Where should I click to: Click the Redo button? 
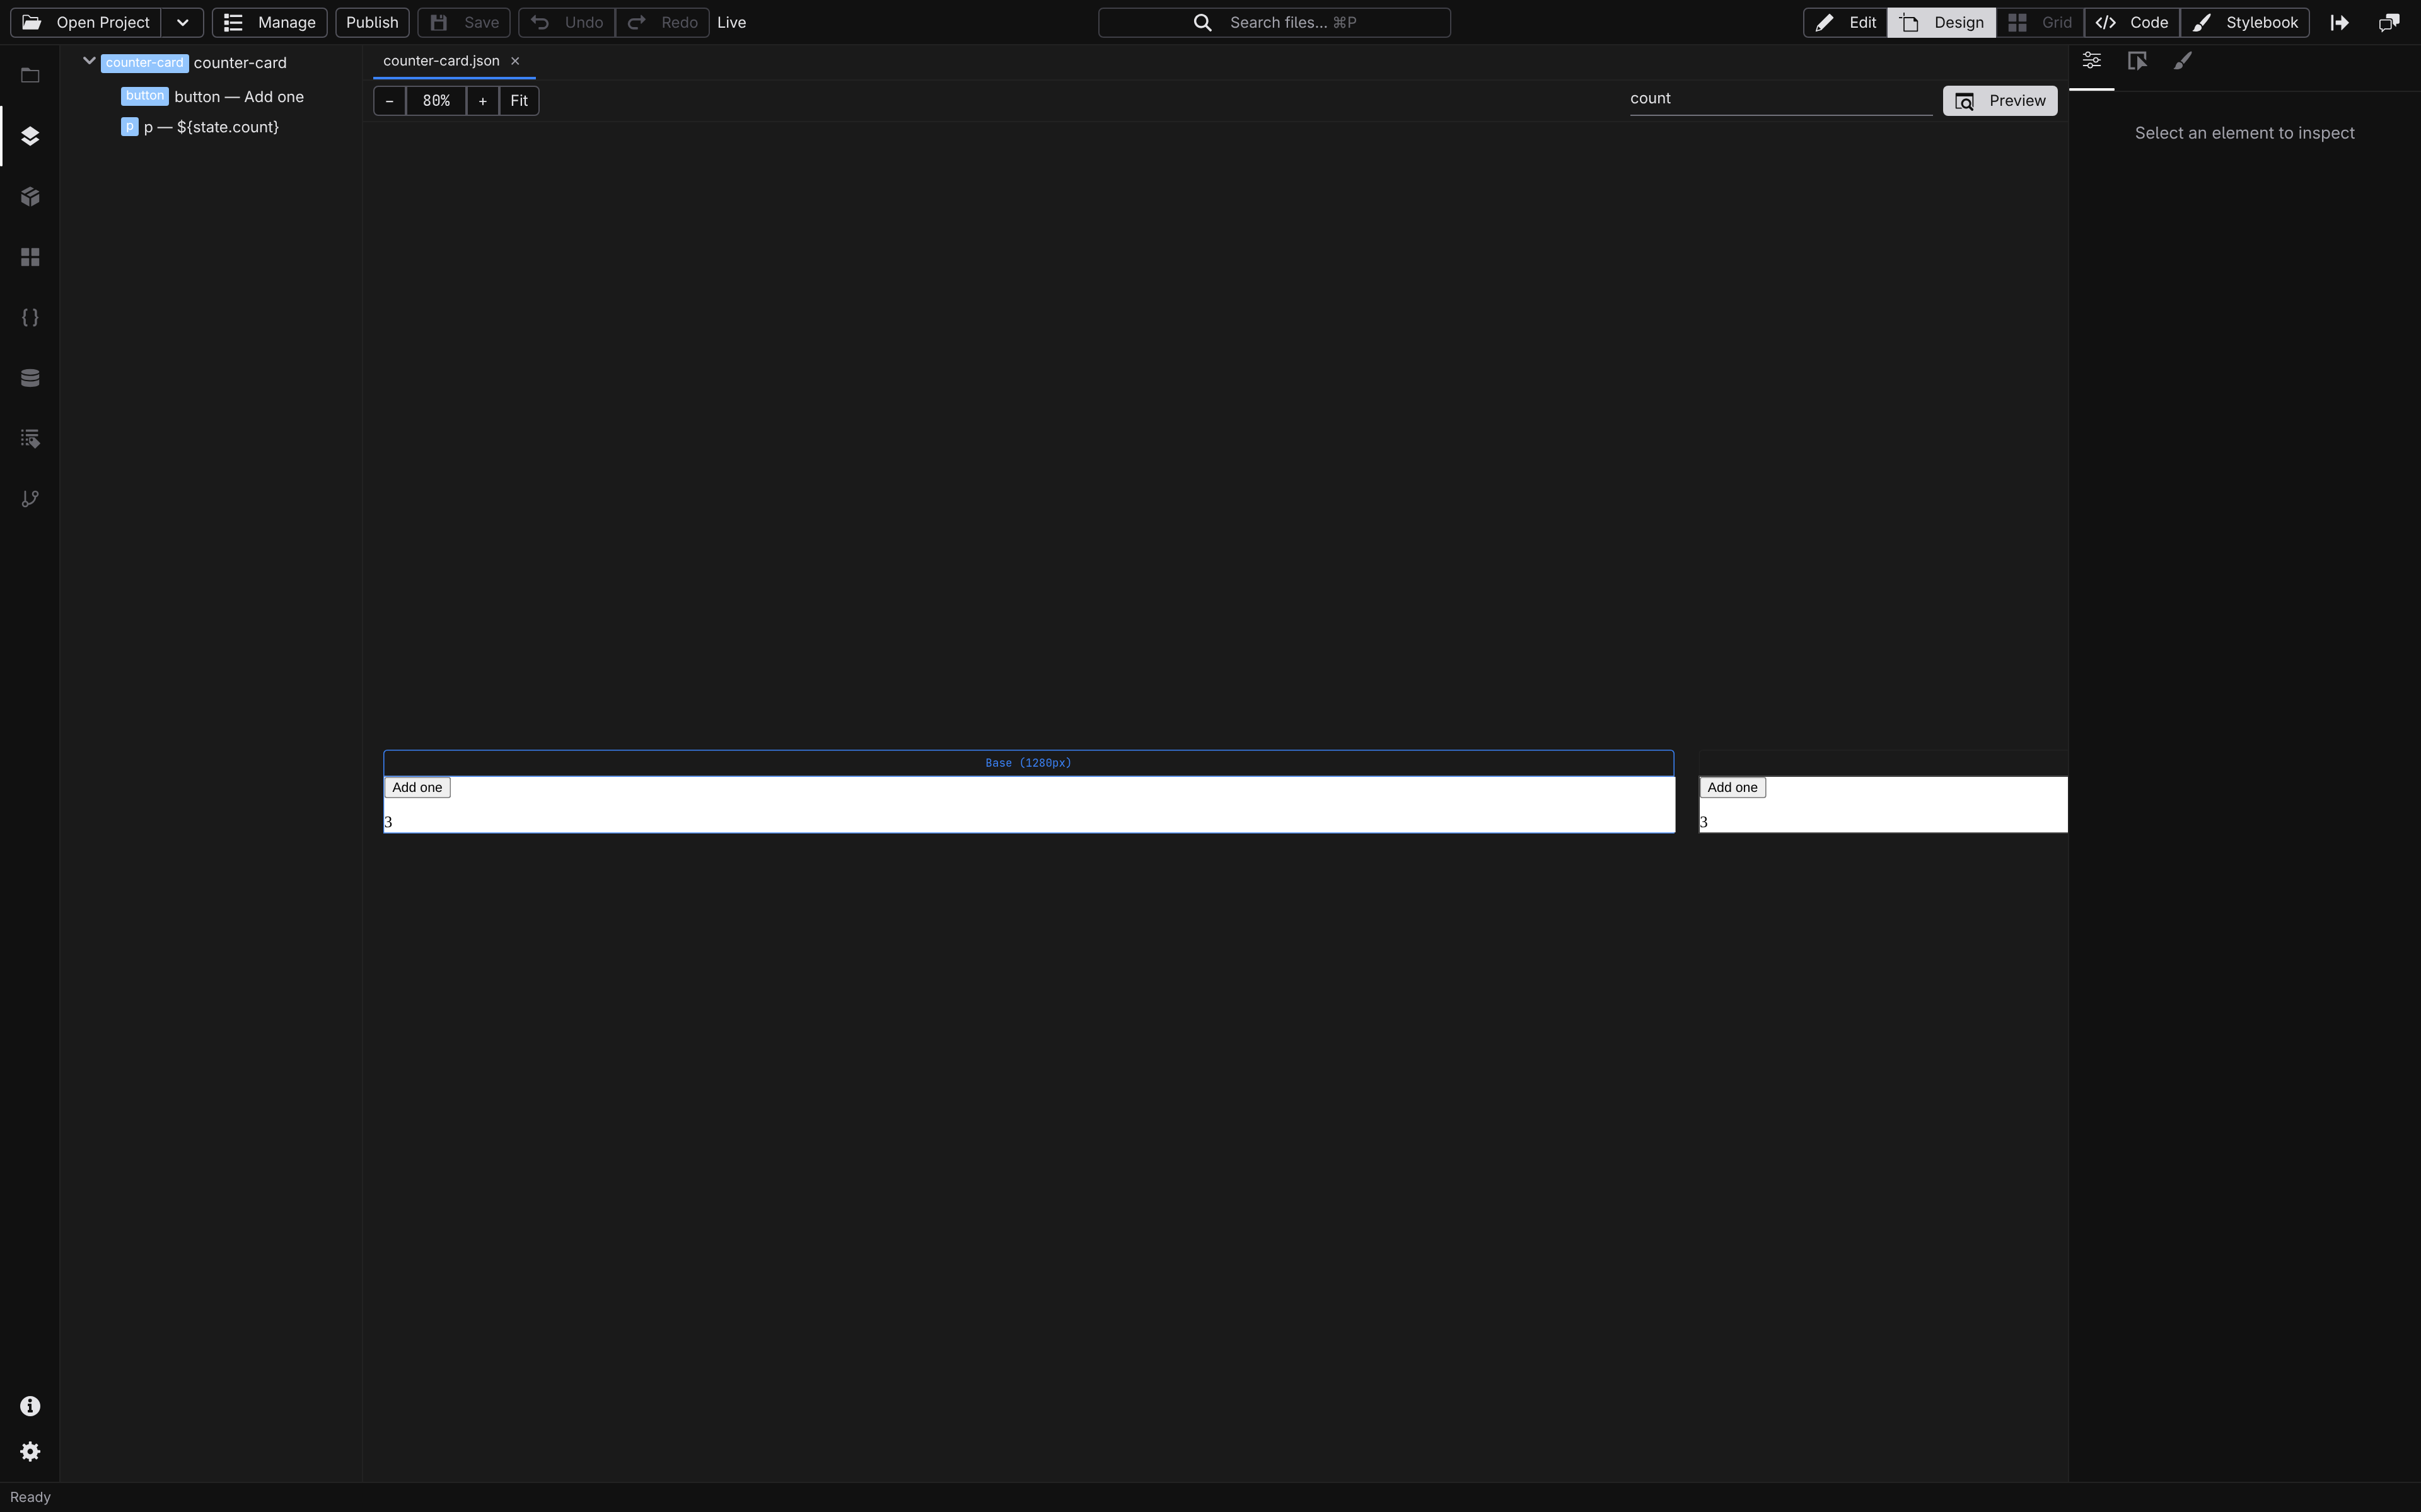(x=662, y=22)
